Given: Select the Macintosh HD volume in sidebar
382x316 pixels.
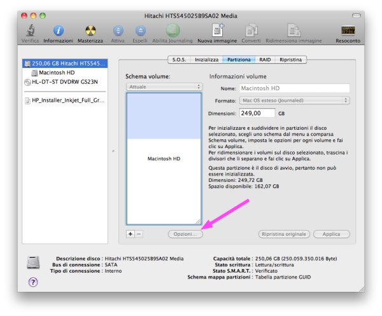Looking at the screenshot, I should 65,72.
